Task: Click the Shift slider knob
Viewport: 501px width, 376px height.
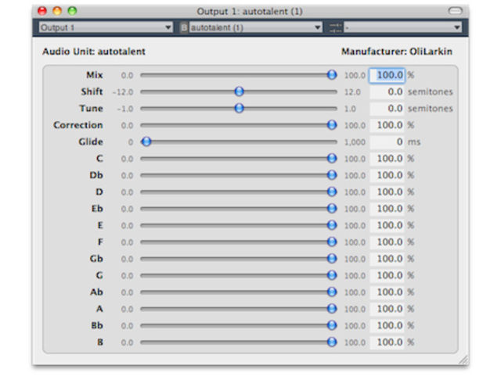Action: point(239,91)
